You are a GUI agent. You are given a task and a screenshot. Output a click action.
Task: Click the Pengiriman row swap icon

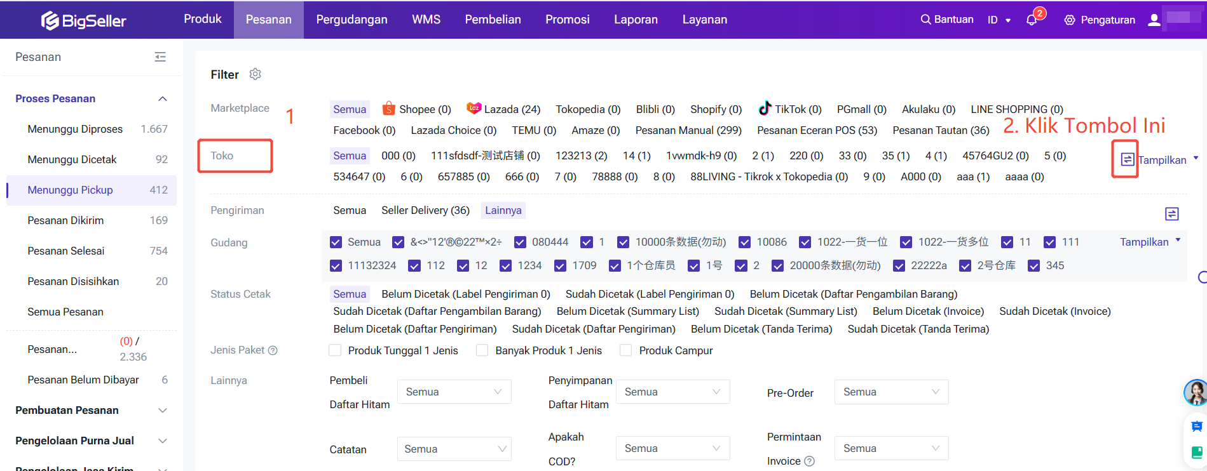[1171, 214]
